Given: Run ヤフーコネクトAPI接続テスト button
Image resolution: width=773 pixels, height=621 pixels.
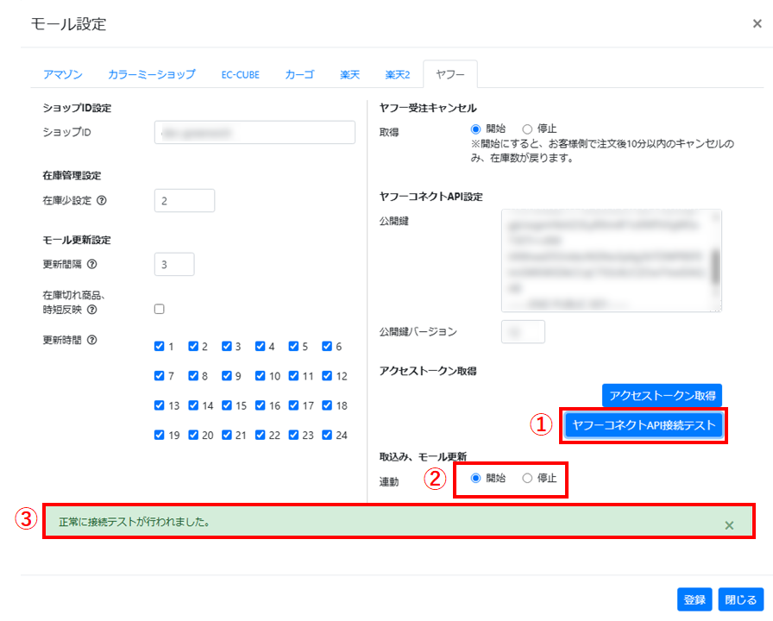Looking at the screenshot, I should pyautogui.click(x=644, y=425).
